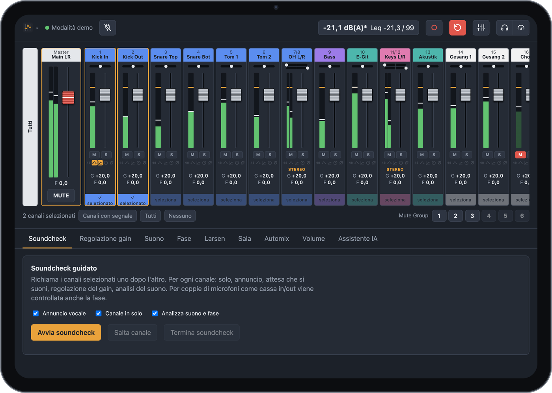Click the phase invert icon on Gesang 1
Image resolution: width=552 pixels, height=393 pixels.
(472, 163)
